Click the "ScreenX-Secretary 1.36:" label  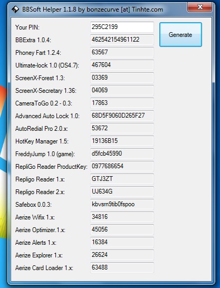coord(46,91)
